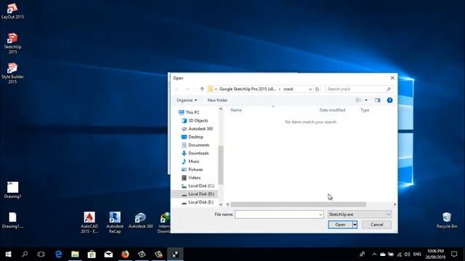This screenshot has width=465, height=261.
Task: Select This PC in navigation tree
Action: point(192,112)
